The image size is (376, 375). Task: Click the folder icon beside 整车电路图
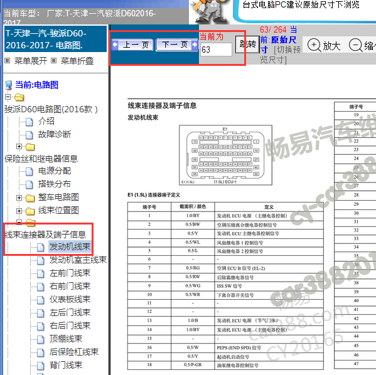(x=30, y=198)
